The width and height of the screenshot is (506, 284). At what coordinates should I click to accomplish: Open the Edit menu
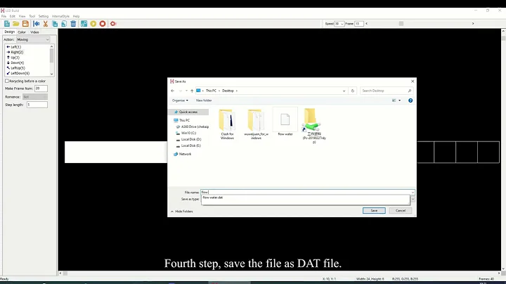12,16
